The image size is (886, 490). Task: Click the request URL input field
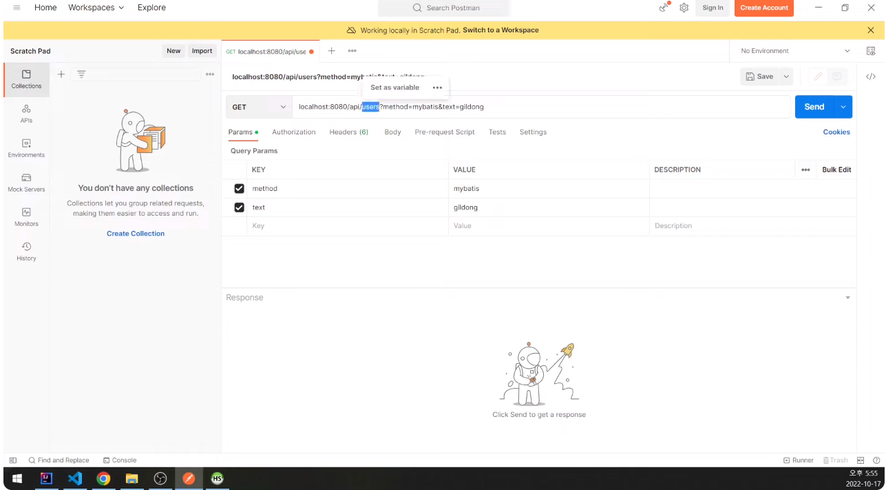click(541, 107)
